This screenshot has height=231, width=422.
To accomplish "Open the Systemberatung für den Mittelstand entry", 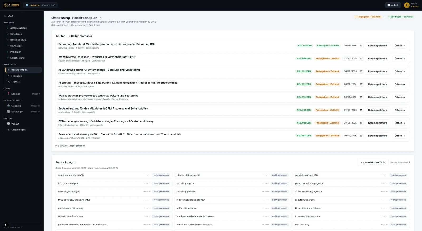I will click(x=400, y=110).
